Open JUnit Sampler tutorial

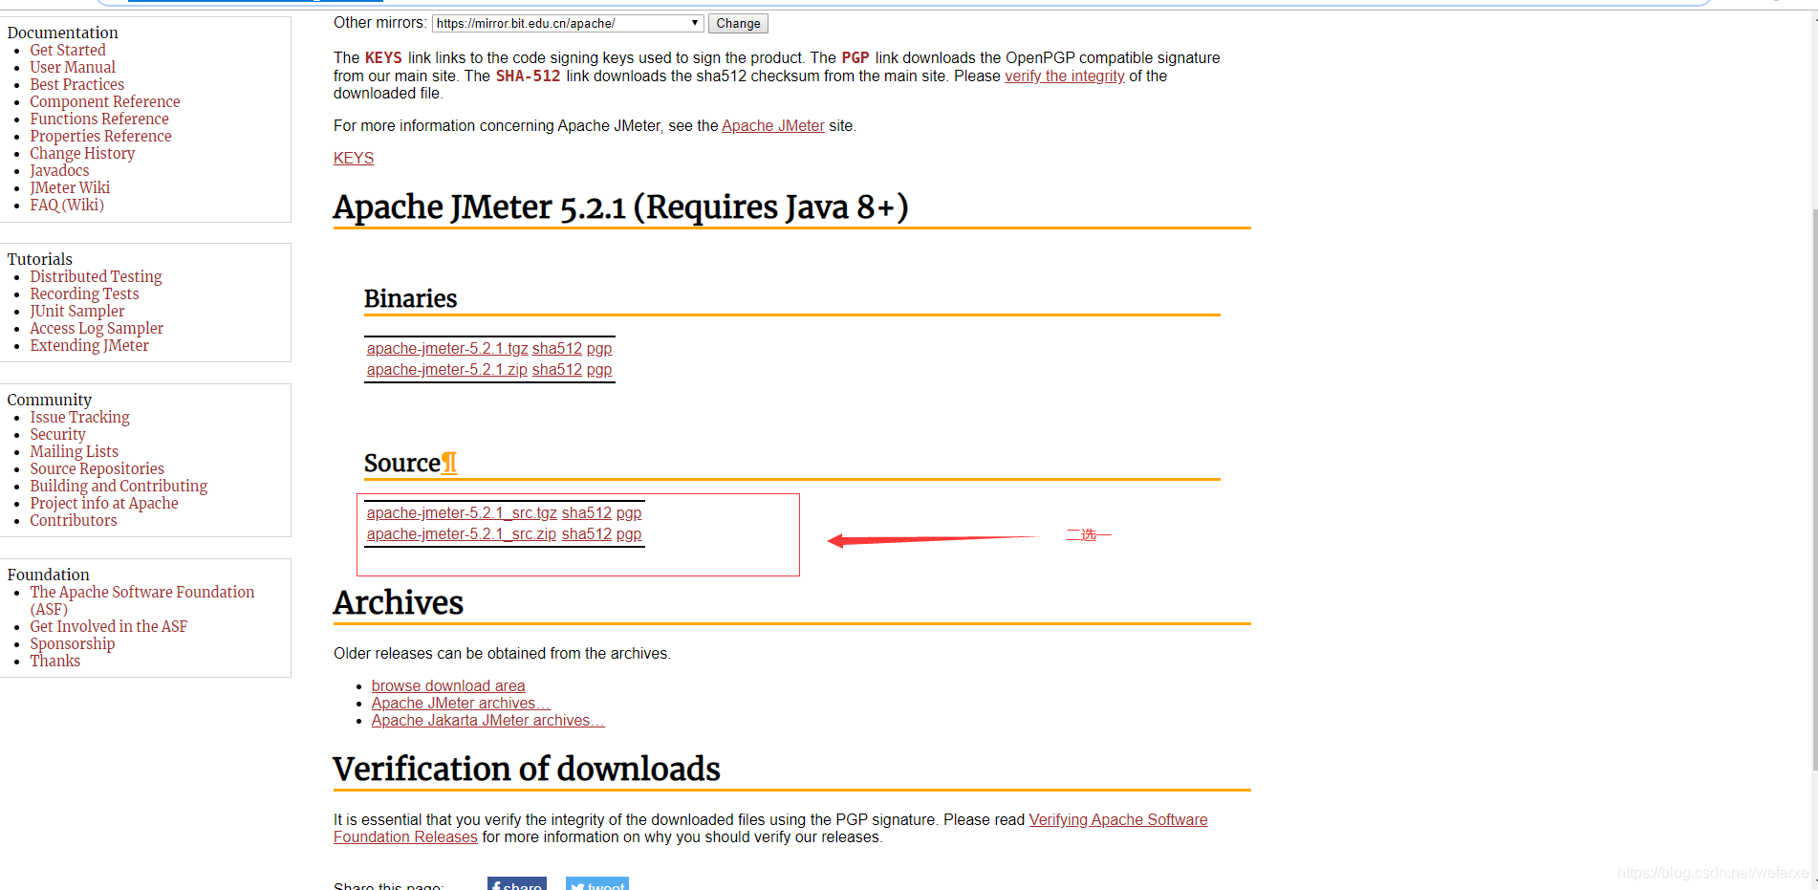pyautogui.click(x=77, y=311)
